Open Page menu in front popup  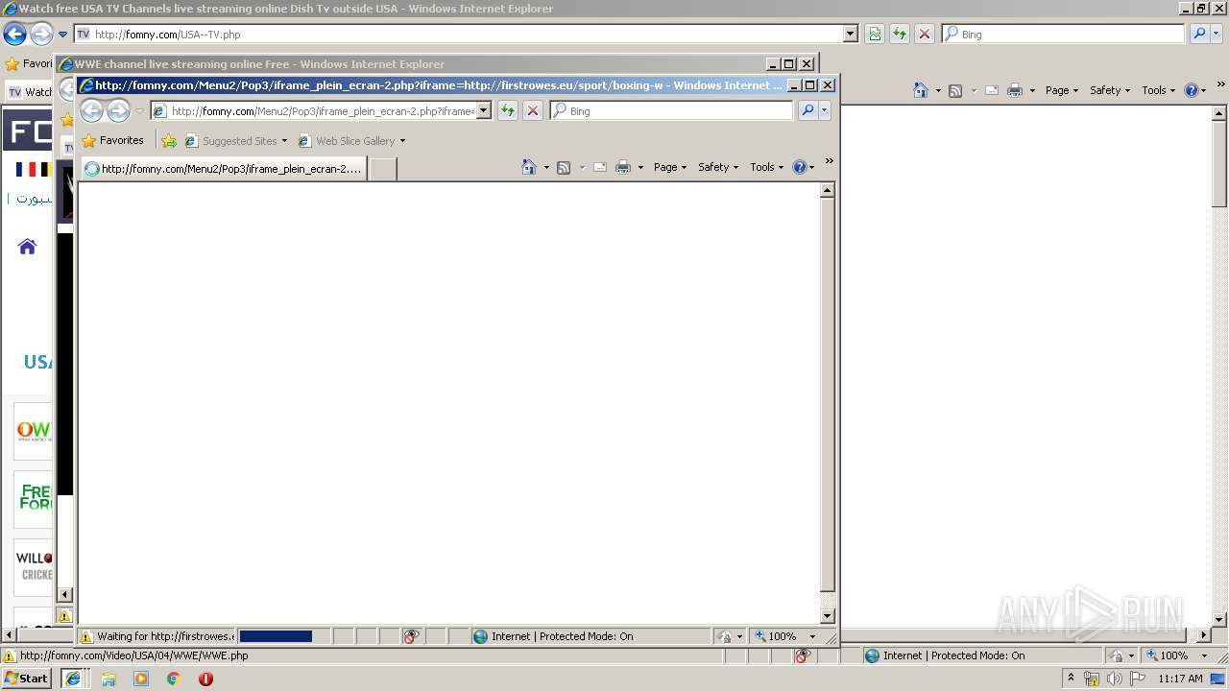click(670, 167)
